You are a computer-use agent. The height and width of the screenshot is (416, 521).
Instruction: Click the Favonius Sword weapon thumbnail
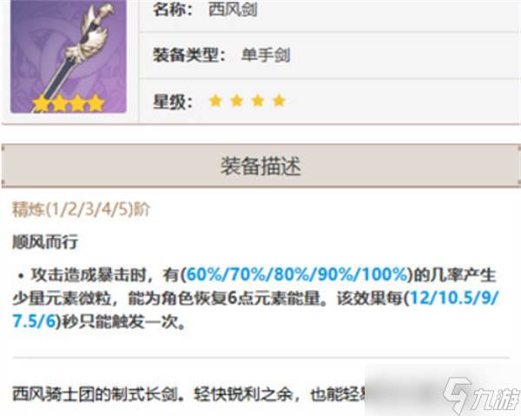pyautogui.click(x=69, y=56)
